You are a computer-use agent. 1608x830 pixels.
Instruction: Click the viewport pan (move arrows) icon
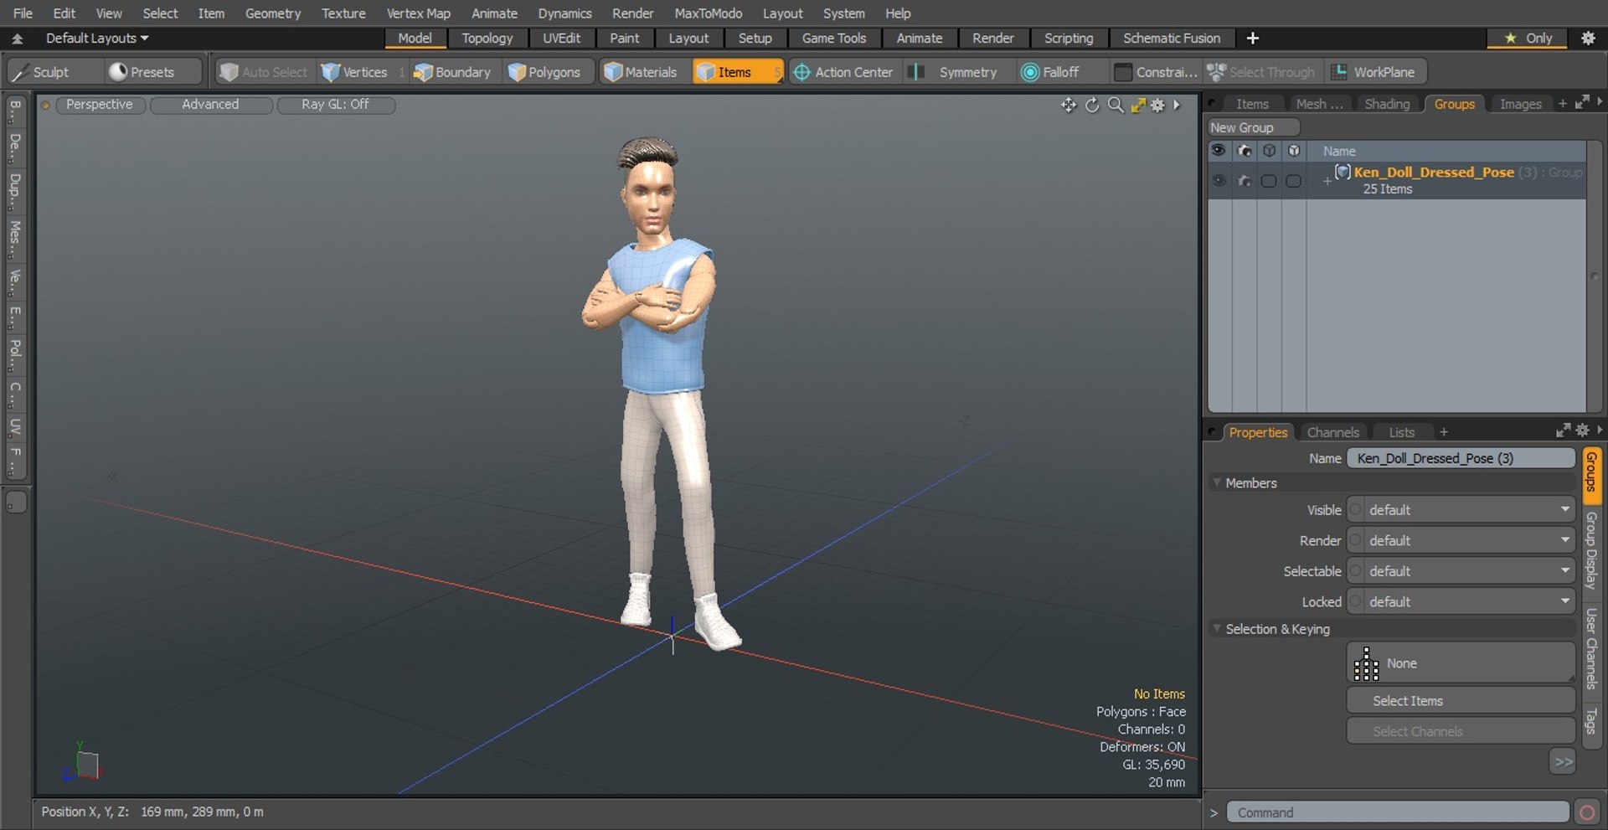(1069, 105)
